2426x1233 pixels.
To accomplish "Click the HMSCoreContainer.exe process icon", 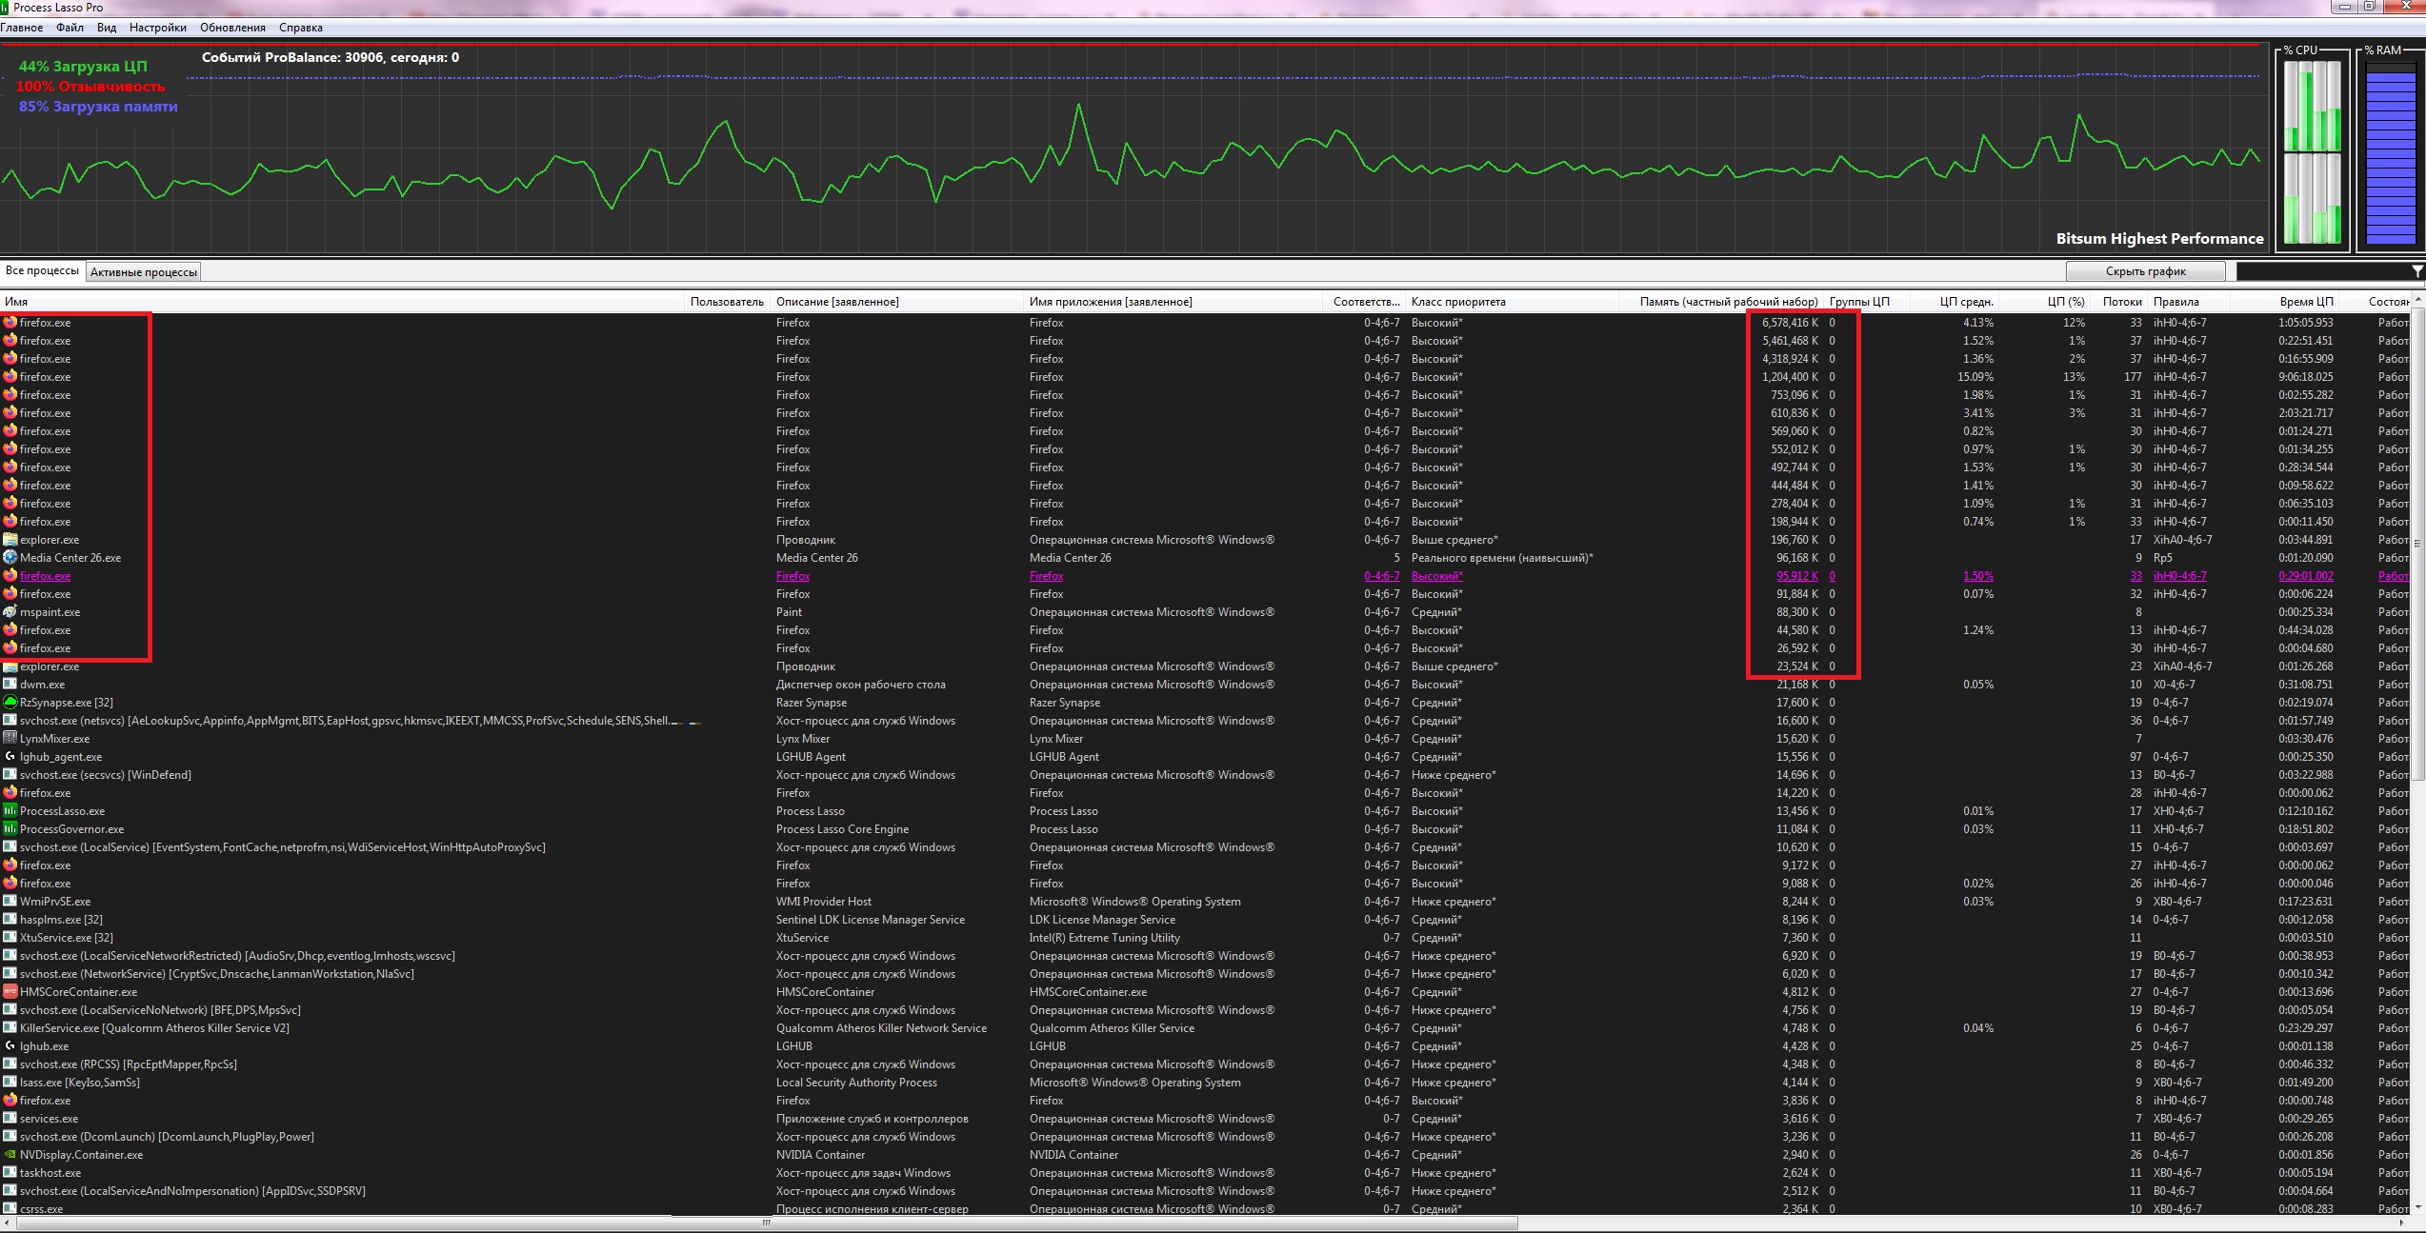I will [x=10, y=992].
